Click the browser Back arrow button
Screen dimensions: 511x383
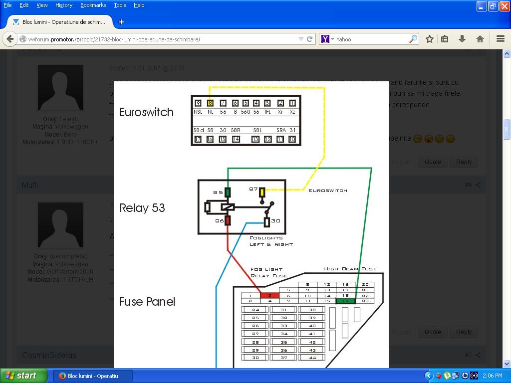point(10,39)
